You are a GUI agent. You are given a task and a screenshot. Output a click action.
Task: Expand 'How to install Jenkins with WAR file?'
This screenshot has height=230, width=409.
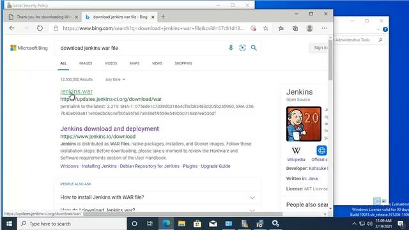[x=158, y=197]
